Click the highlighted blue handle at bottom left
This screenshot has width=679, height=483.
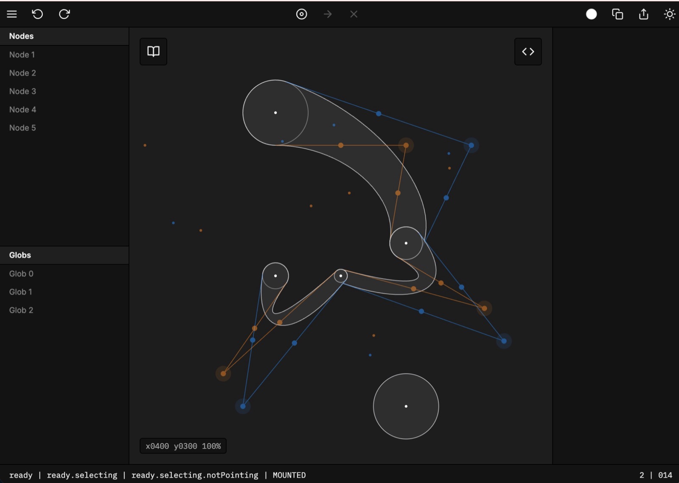[x=243, y=406]
